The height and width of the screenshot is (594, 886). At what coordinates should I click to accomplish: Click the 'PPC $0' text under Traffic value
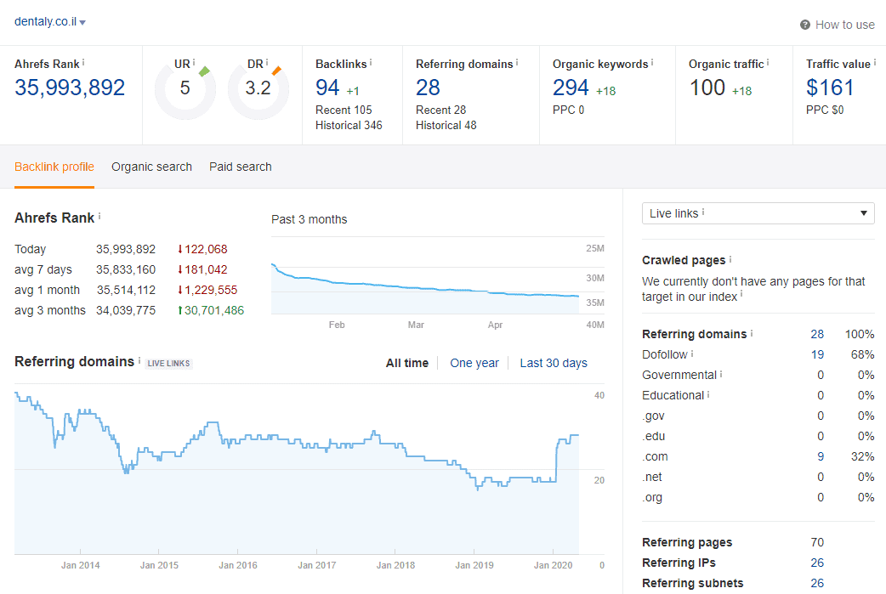[825, 110]
